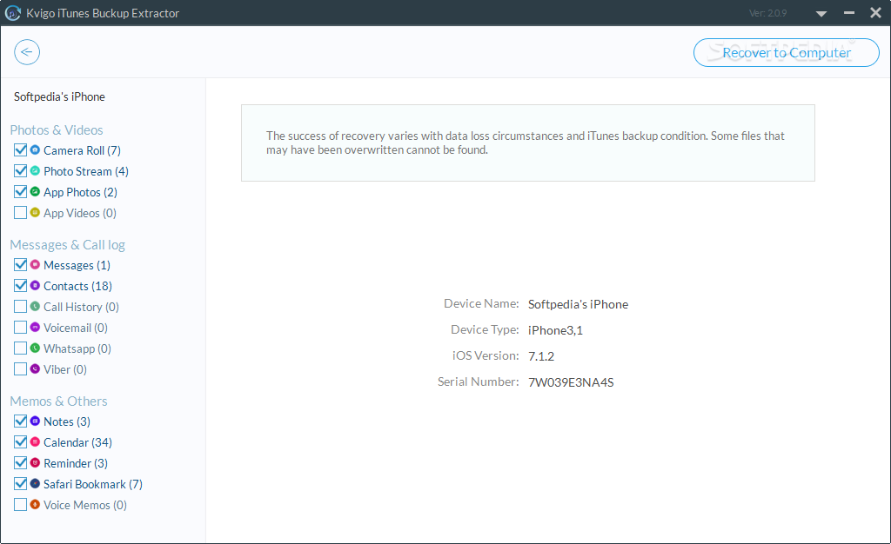Select the Voicemail (0) entry
891x544 pixels.
tap(76, 328)
